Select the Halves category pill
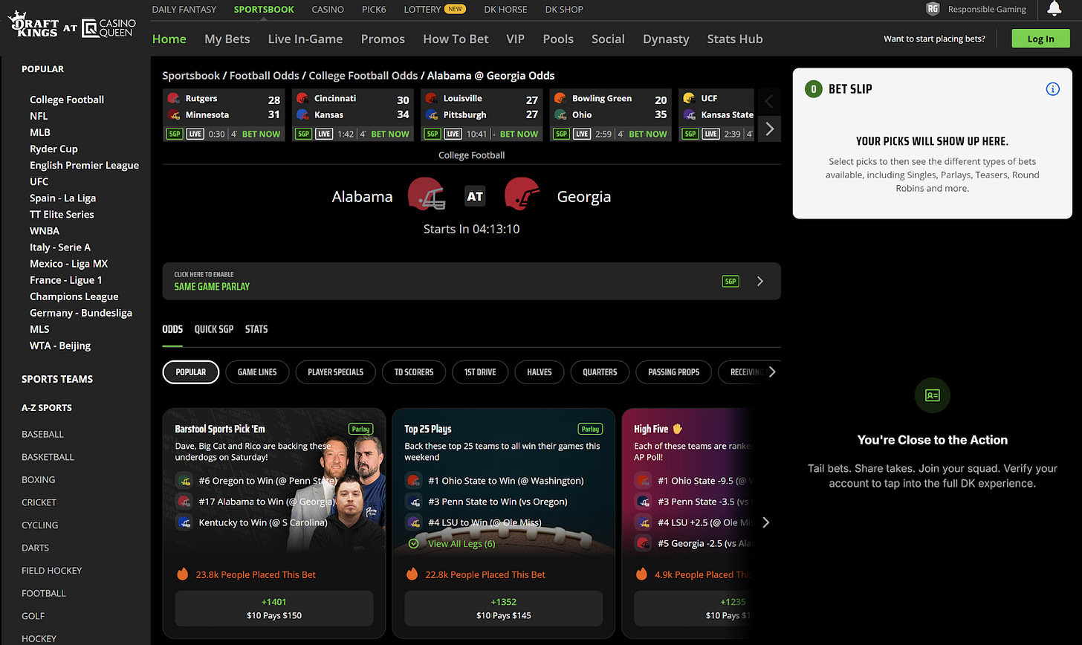1082x645 pixels. 540,372
